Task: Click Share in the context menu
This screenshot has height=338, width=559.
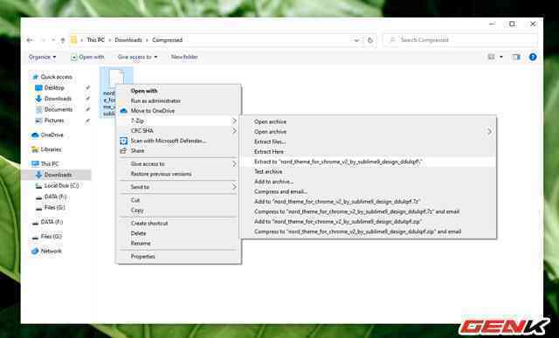Action: [178, 151]
